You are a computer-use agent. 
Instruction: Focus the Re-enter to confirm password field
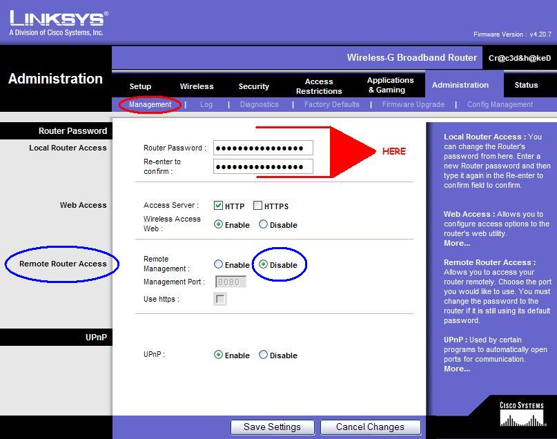263,166
